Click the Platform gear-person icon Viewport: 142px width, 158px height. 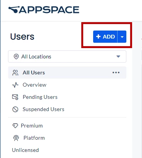(x=16, y=138)
